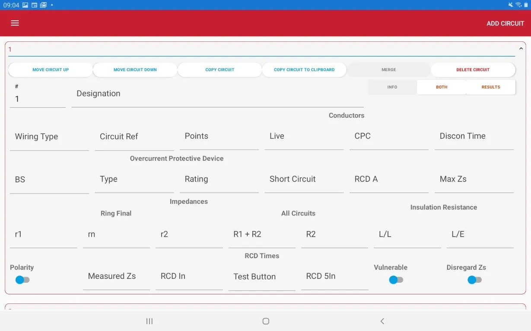
Task: Click MOVE CIRCUIT DOWN button
Action: pos(135,70)
